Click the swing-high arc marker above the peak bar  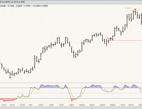[135, 9]
